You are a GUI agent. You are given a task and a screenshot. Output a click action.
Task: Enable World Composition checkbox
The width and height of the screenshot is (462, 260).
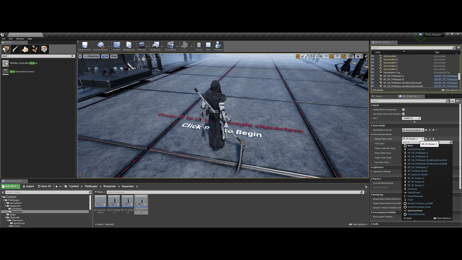(403, 110)
